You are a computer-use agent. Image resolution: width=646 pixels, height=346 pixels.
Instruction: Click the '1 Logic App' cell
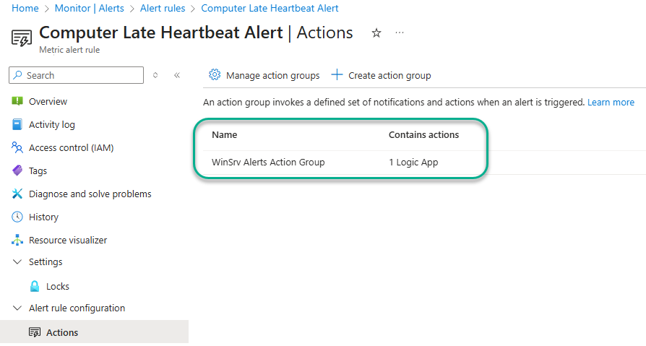tap(413, 163)
